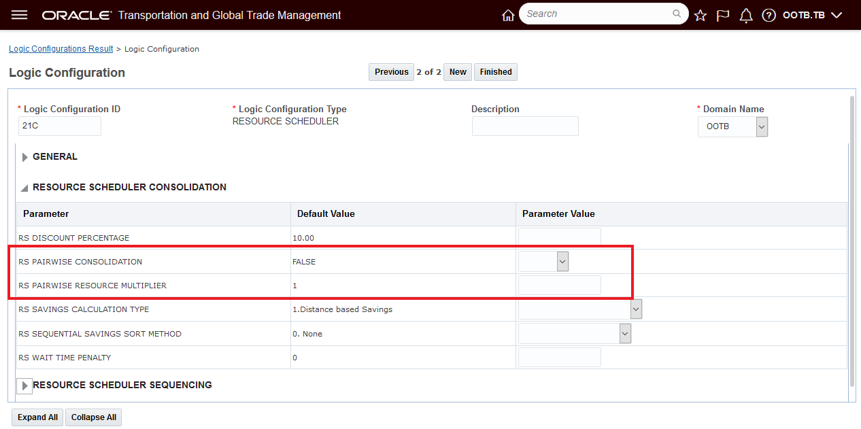Click the Logic Configurations Result breadcrumb link
The width and height of the screenshot is (861, 429).
(61, 49)
